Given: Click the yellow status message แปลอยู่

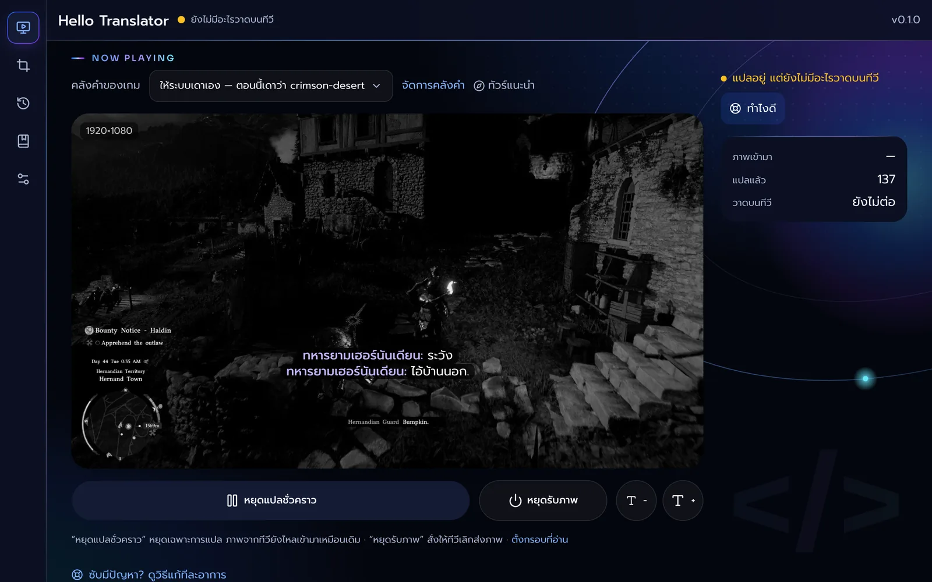Looking at the screenshot, I should (805, 78).
